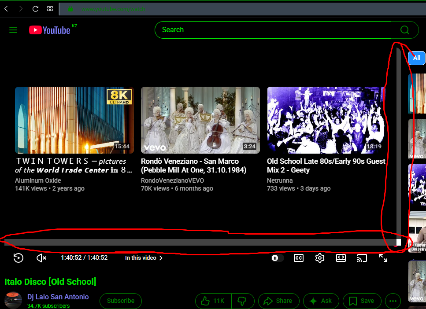This screenshot has width=426, height=309.
Task: Expand the In this video chevron
Action: [161, 257]
